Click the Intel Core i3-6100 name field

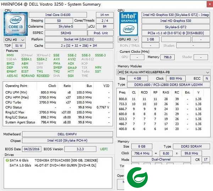[x=58, y=15]
